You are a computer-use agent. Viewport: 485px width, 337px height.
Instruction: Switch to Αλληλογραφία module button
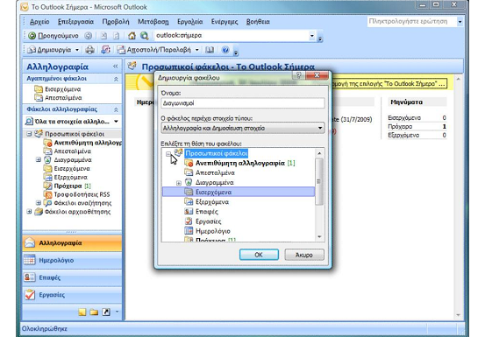72,243
